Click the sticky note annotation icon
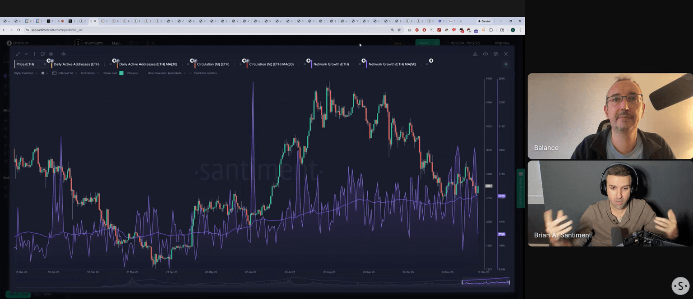Viewport: 693px width, 299px height. click(x=43, y=54)
